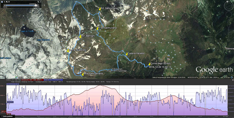
Task: Zoom in the time slider range
Action: (x=7, y=2)
